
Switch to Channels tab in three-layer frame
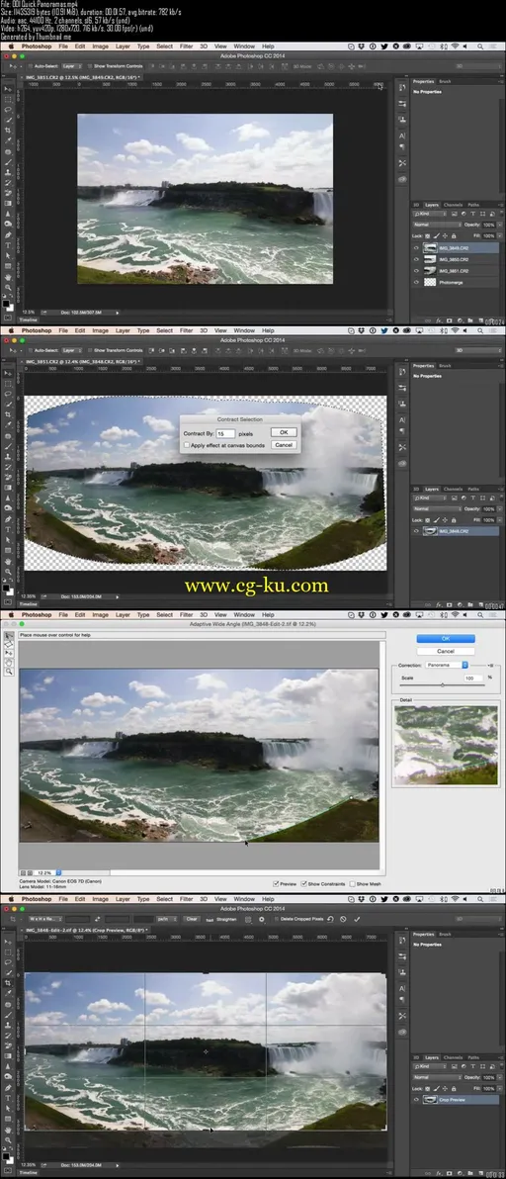(454, 205)
